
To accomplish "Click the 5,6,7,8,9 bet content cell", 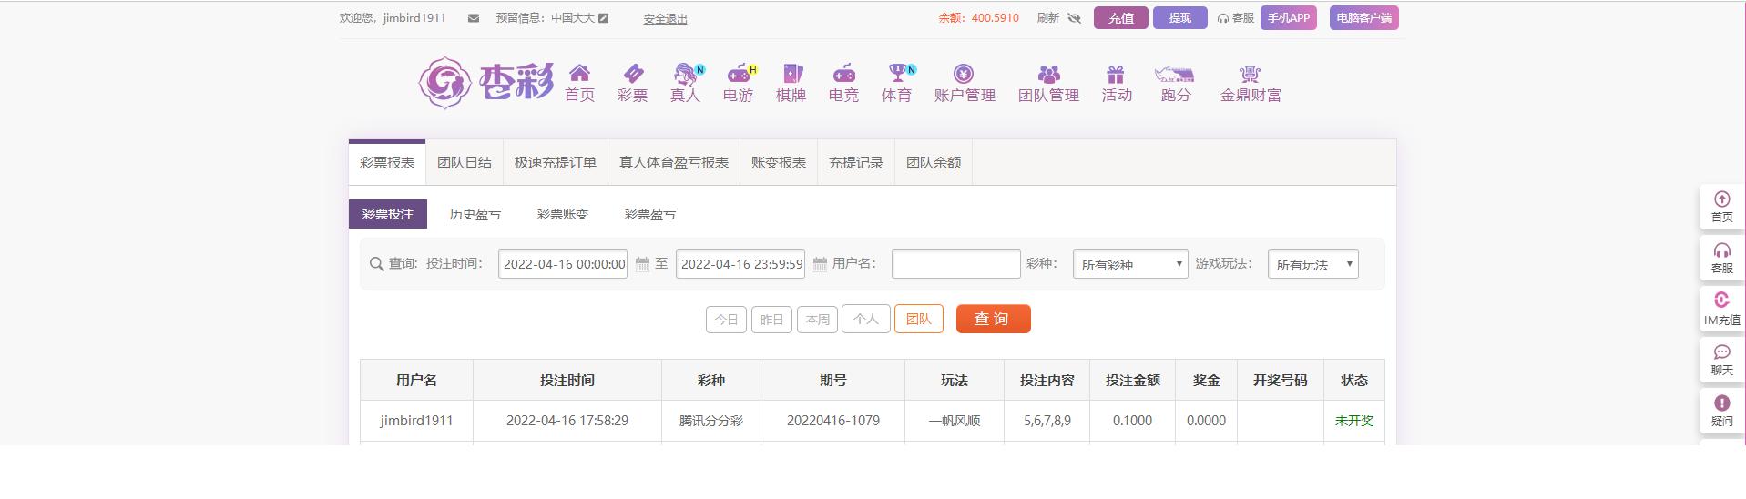I will pos(1047,421).
